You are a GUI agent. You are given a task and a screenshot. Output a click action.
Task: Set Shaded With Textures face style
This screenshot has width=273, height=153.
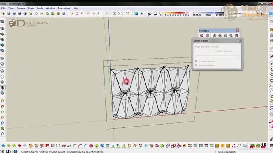pyautogui.click(x=2, y=88)
